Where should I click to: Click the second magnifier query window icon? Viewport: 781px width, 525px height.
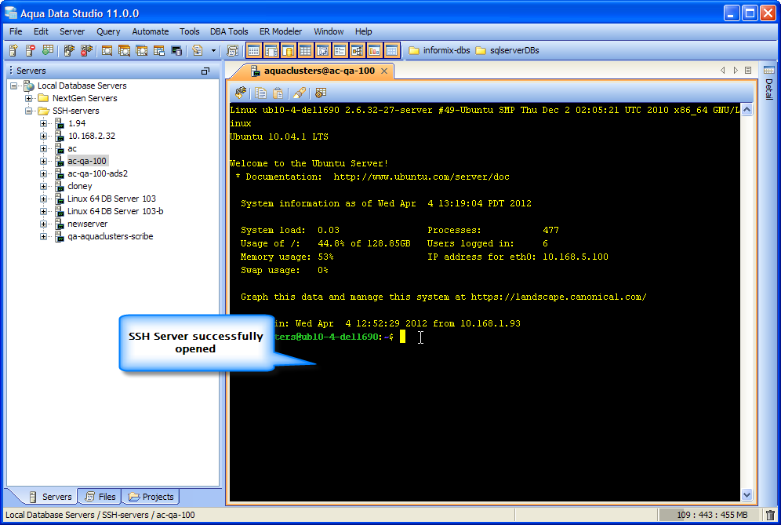click(124, 50)
